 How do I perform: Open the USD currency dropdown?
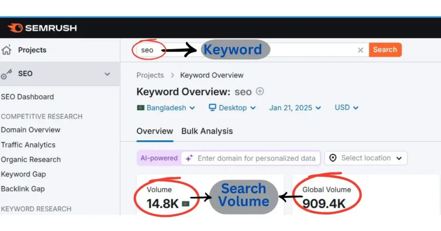pyautogui.click(x=347, y=108)
